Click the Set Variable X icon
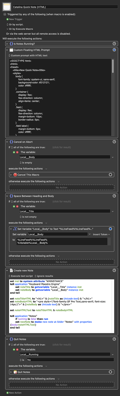 click(x=15, y=229)
